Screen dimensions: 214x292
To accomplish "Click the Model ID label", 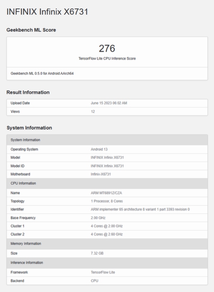I will 17,166.
